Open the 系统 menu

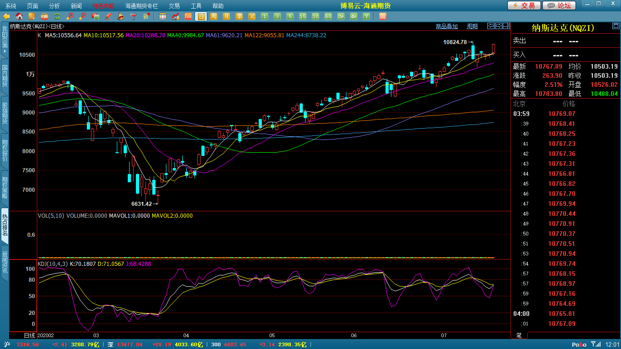click(x=10, y=6)
